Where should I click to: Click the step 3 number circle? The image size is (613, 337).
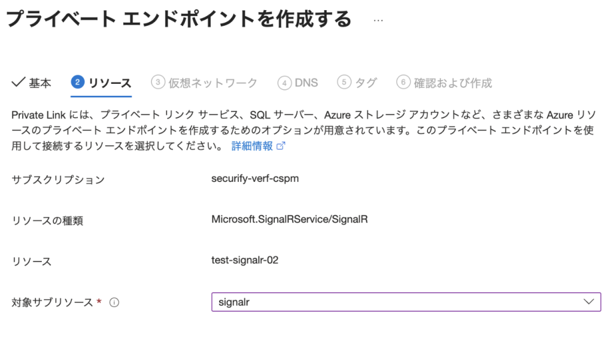[x=157, y=83]
